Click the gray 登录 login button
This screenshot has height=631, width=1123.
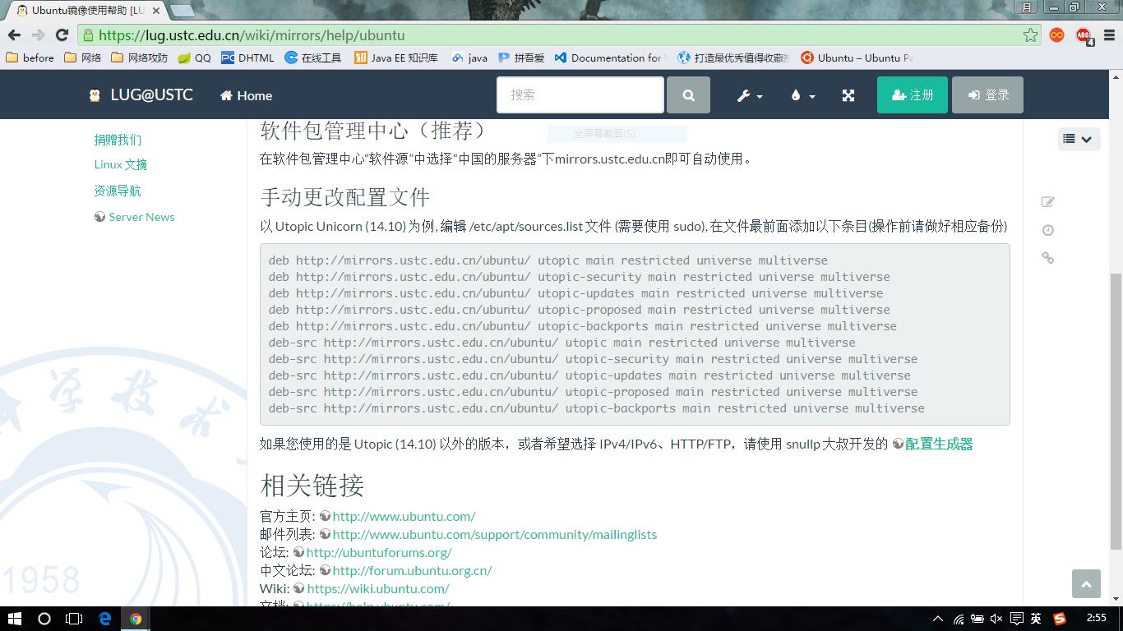[987, 95]
